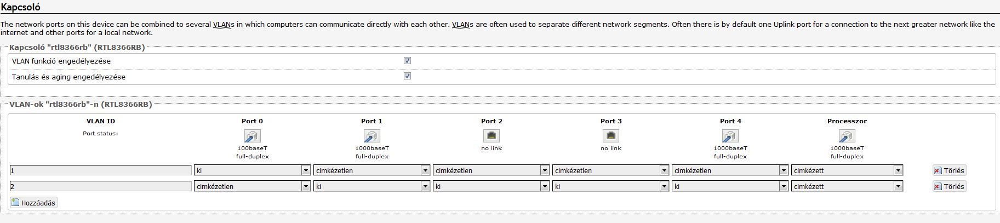1000x223 pixels.
Task: Click the VLAN ID field containing 1
Action: point(101,170)
